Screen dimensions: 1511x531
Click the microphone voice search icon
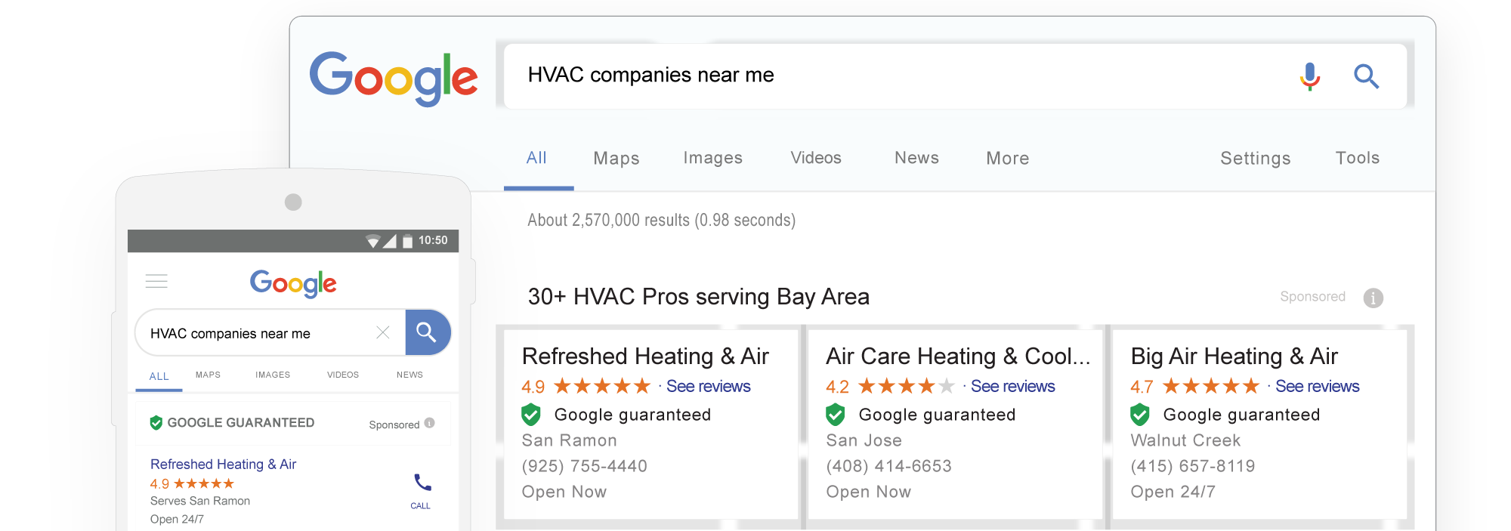pos(1310,76)
